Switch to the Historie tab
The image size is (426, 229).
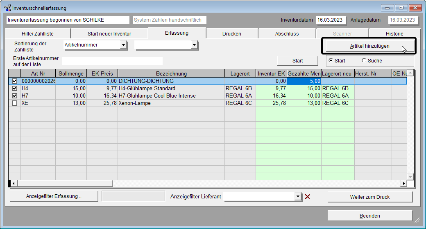tap(394, 33)
